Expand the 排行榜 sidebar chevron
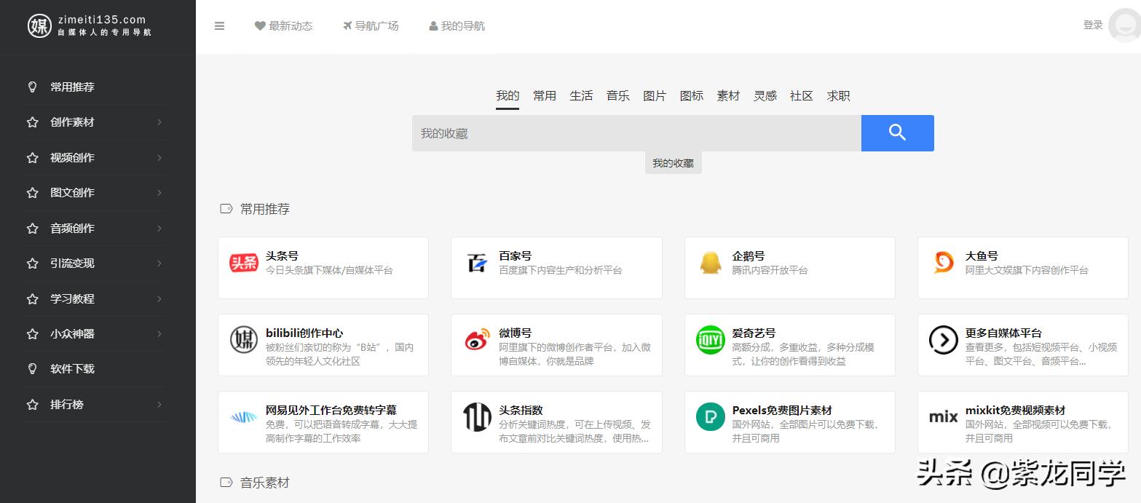Image resolution: width=1141 pixels, height=503 pixels. click(x=159, y=405)
